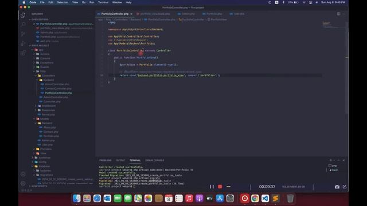Add a new terminal with plus icon
This screenshot has height=206, width=367.
(331, 160)
